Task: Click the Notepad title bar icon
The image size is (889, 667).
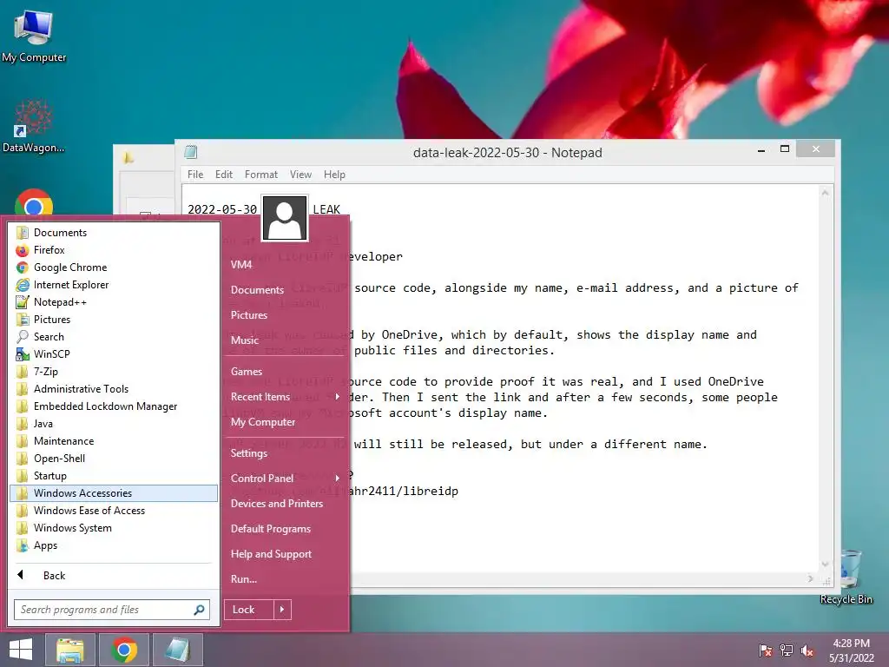Action: (191, 152)
